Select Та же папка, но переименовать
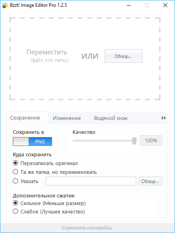 point(55,172)
